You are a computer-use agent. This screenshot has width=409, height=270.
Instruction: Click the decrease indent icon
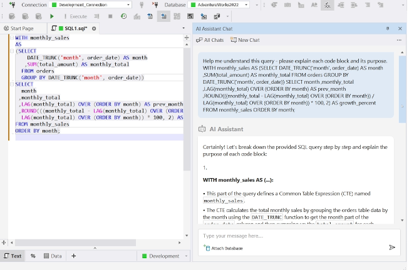(x=341, y=4)
